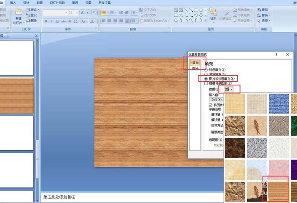Pick the isosceles triangle shape
This screenshot has height=203, width=297.
coord(181,15)
